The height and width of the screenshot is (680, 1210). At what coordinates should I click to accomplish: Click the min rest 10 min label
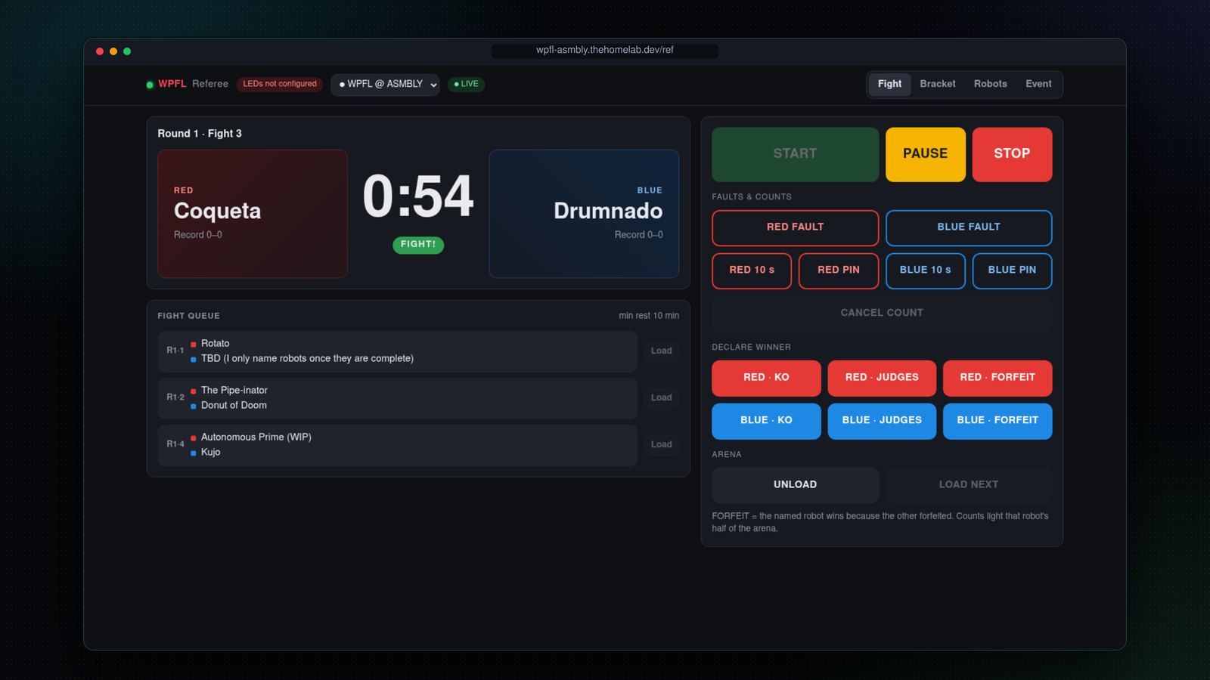click(649, 316)
